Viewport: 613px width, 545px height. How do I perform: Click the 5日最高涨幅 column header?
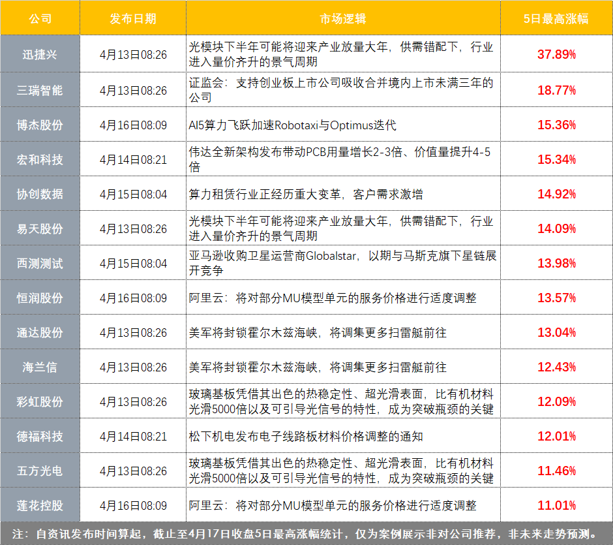(556, 19)
